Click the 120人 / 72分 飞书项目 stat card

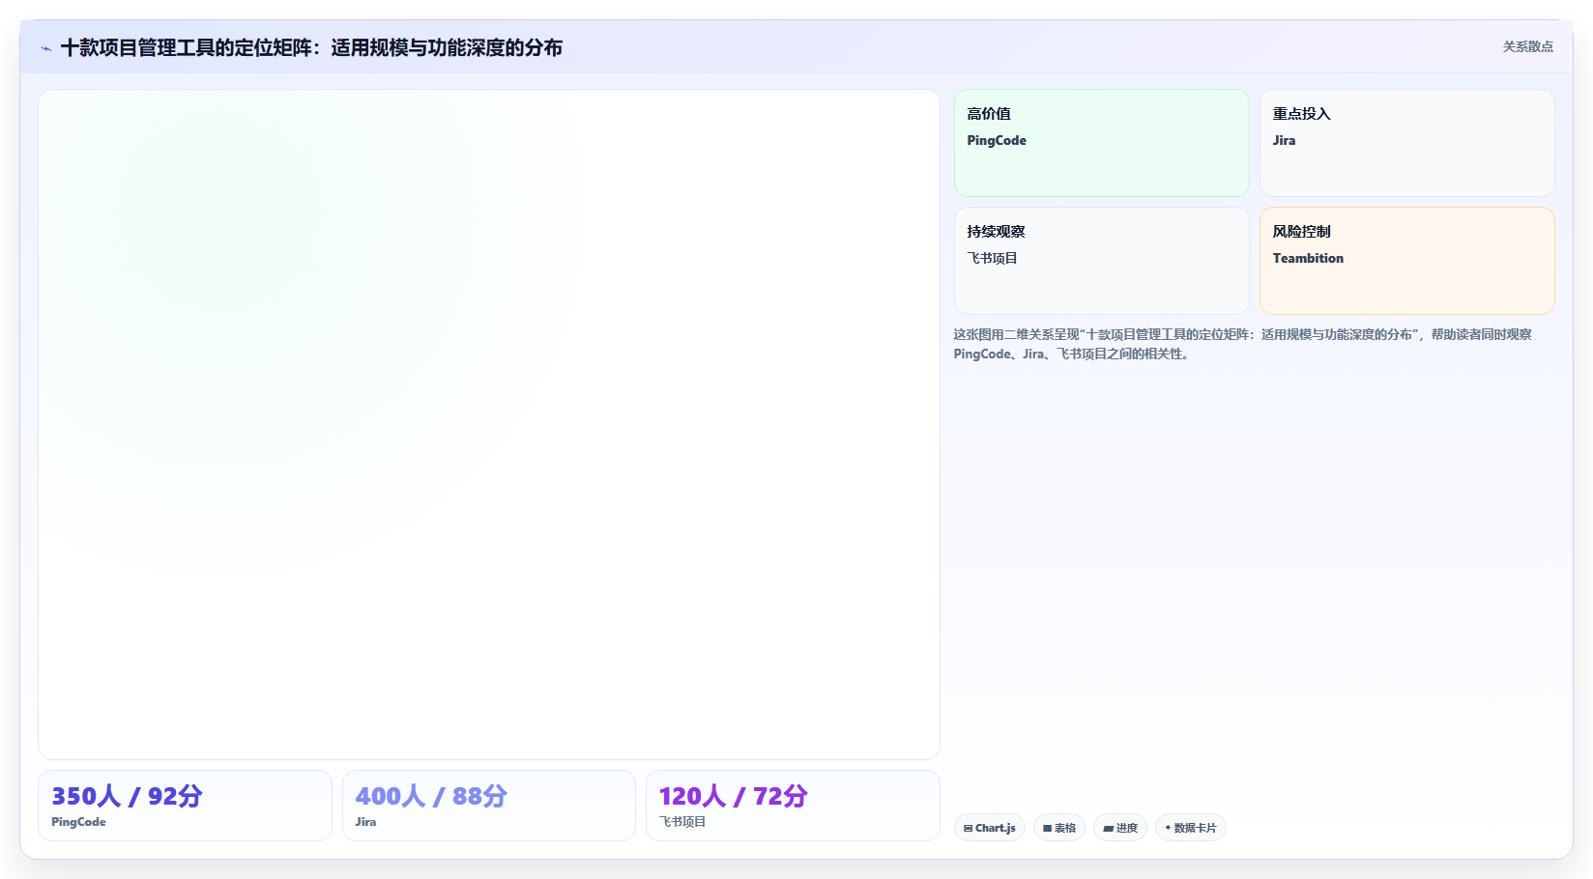click(x=793, y=806)
